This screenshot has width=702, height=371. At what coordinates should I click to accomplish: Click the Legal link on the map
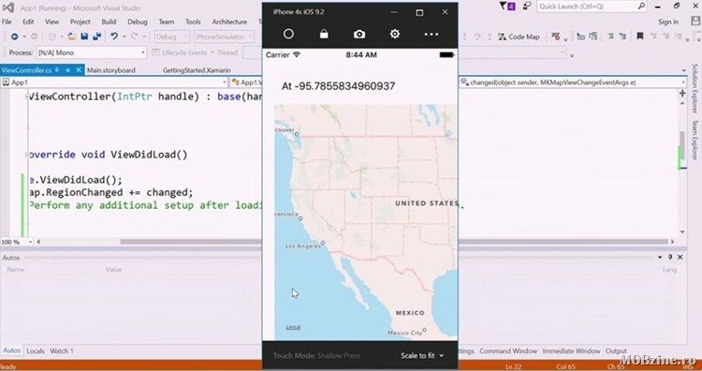point(293,327)
